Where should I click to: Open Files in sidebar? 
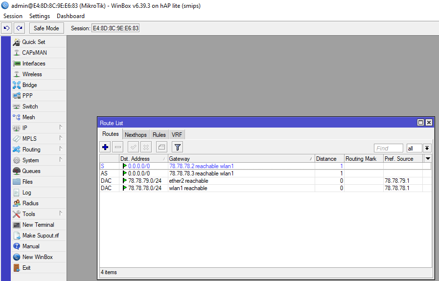coord(39,182)
